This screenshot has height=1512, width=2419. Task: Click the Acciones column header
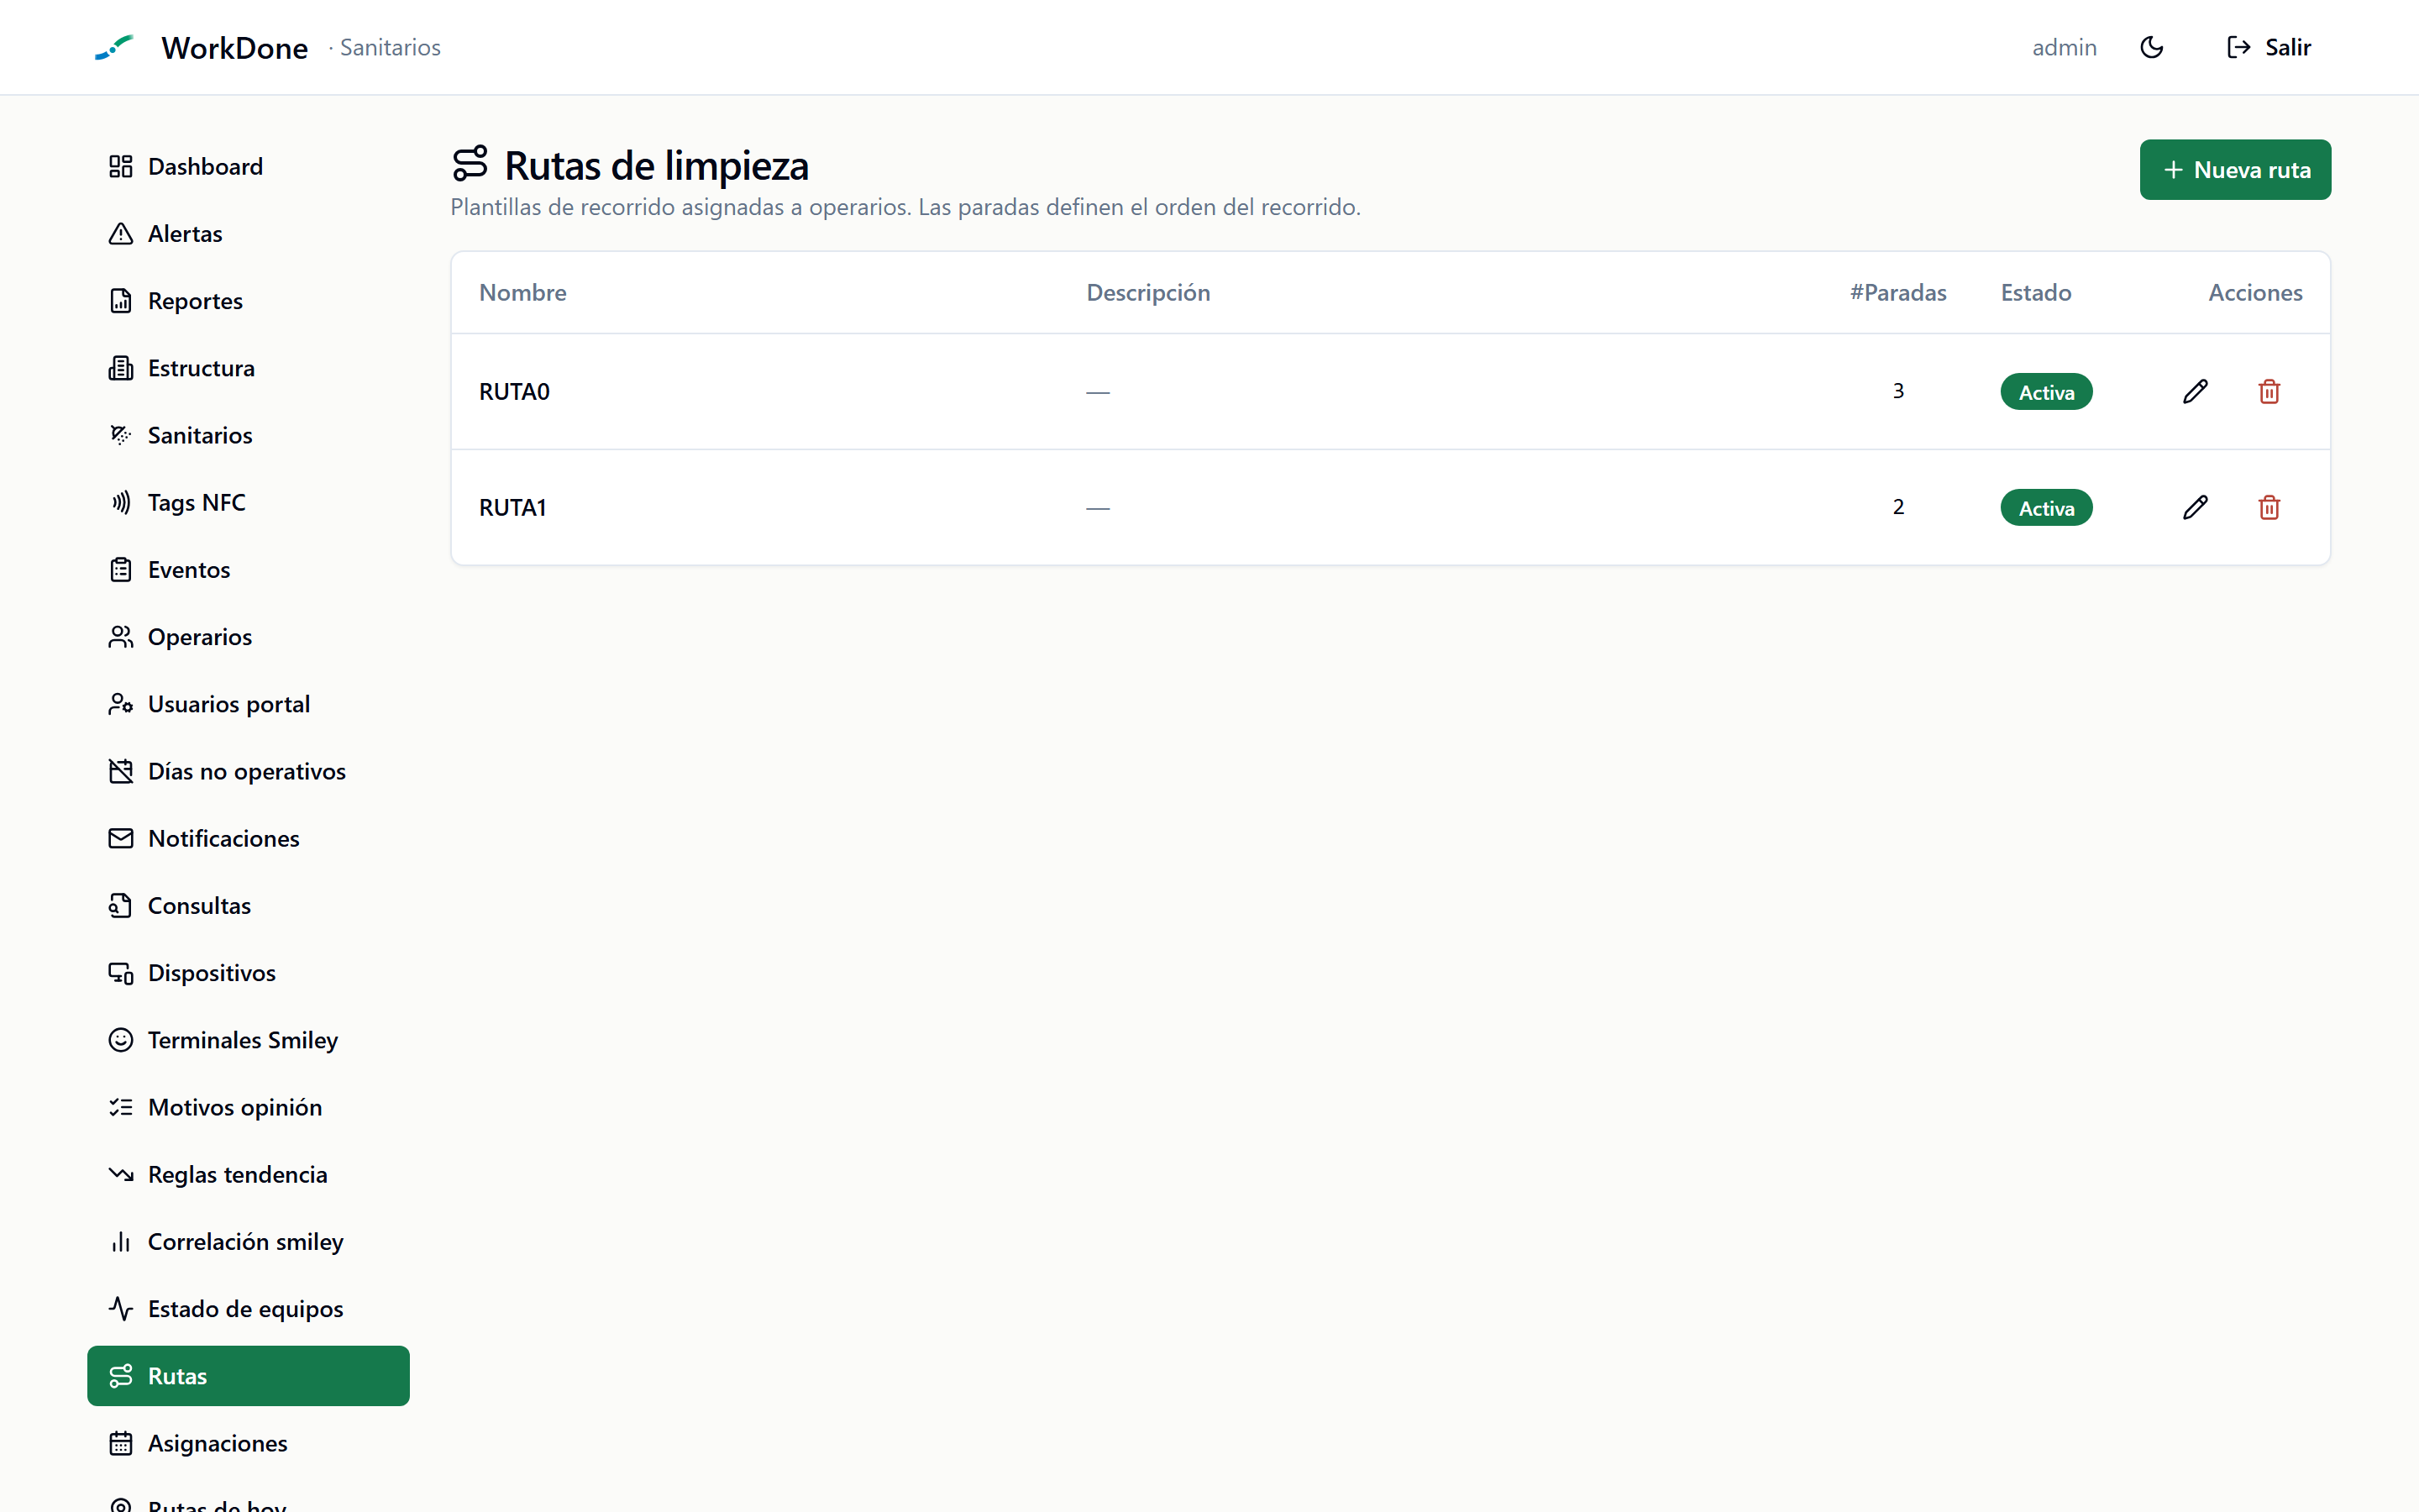(2255, 292)
